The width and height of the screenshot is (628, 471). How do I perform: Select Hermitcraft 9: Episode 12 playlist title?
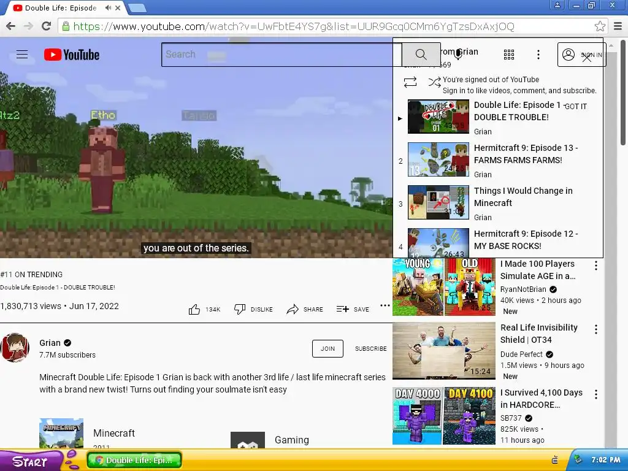526,240
